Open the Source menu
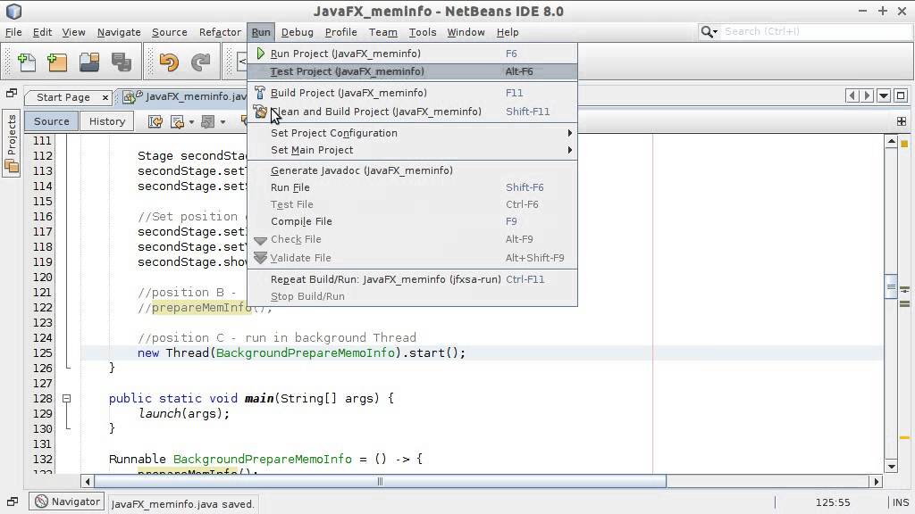The width and height of the screenshot is (915, 514). point(169,32)
